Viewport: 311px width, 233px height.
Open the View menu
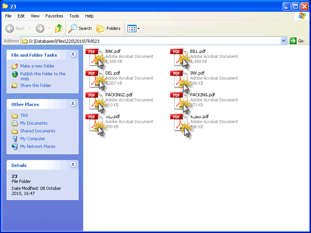35,16
